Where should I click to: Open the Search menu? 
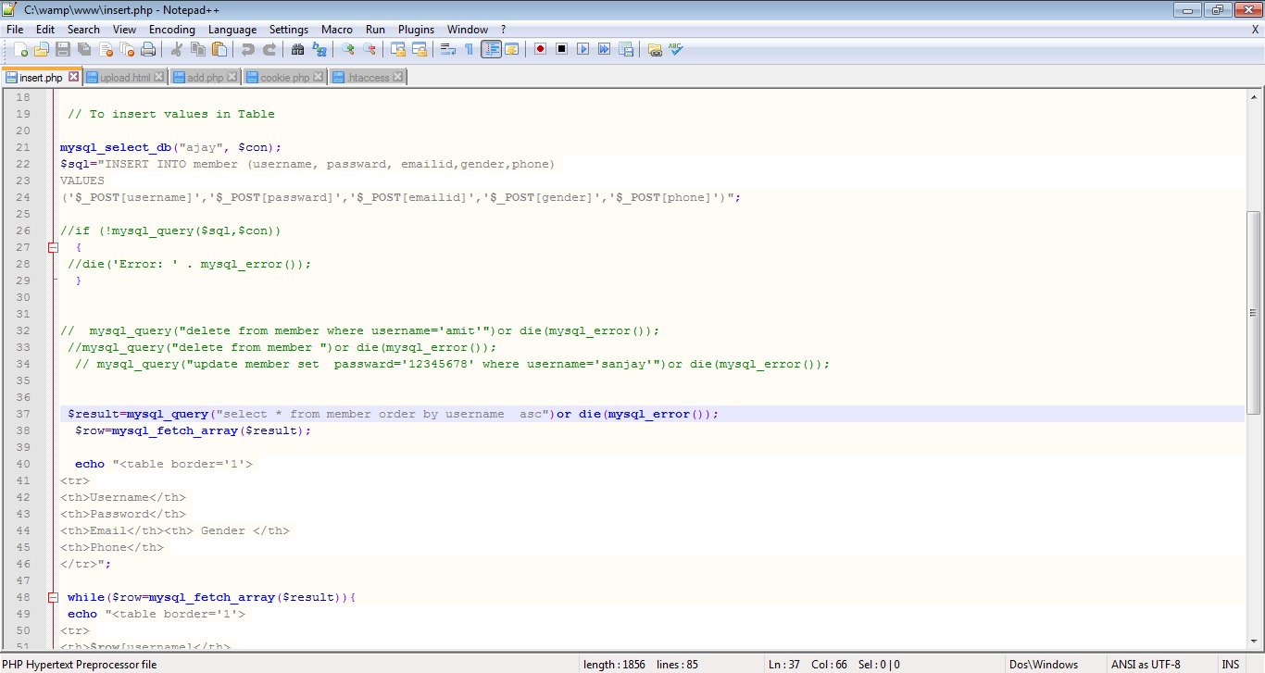83,30
